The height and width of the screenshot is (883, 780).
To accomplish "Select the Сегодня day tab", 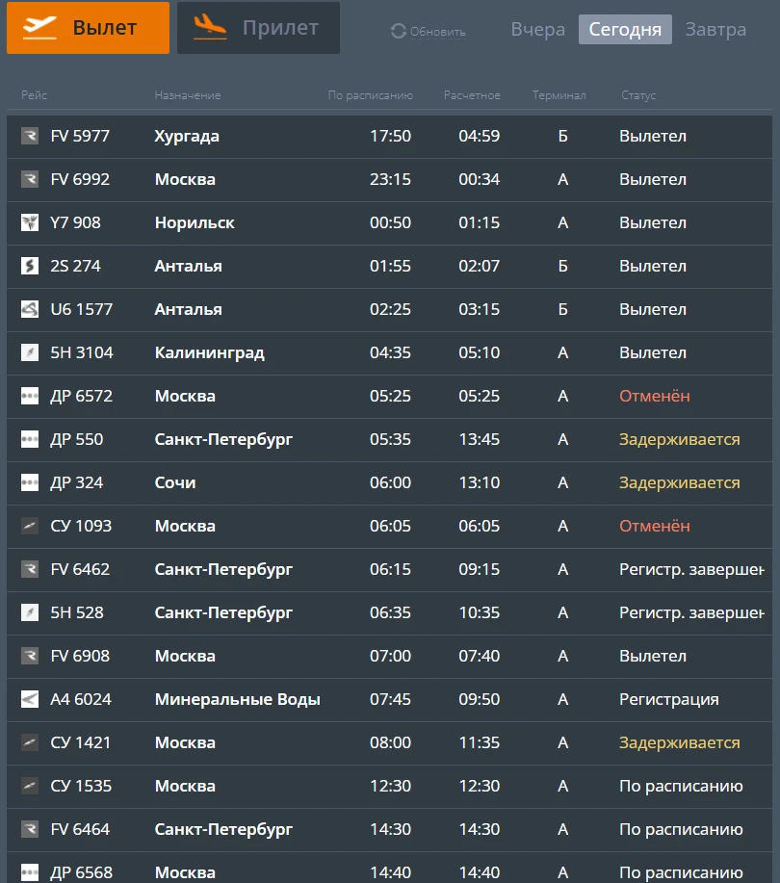I will click(x=625, y=29).
